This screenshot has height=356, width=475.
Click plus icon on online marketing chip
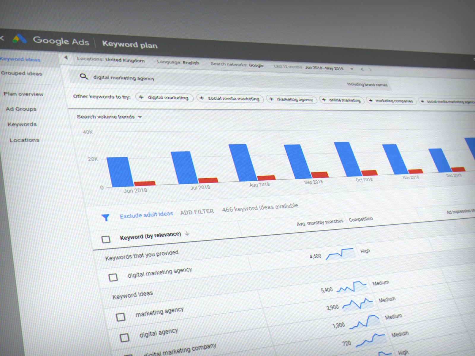[324, 100]
